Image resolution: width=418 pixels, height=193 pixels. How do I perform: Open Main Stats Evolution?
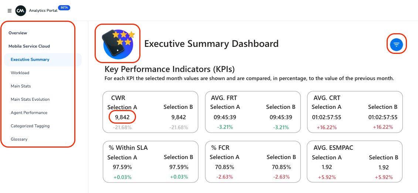tap(30, 99)
